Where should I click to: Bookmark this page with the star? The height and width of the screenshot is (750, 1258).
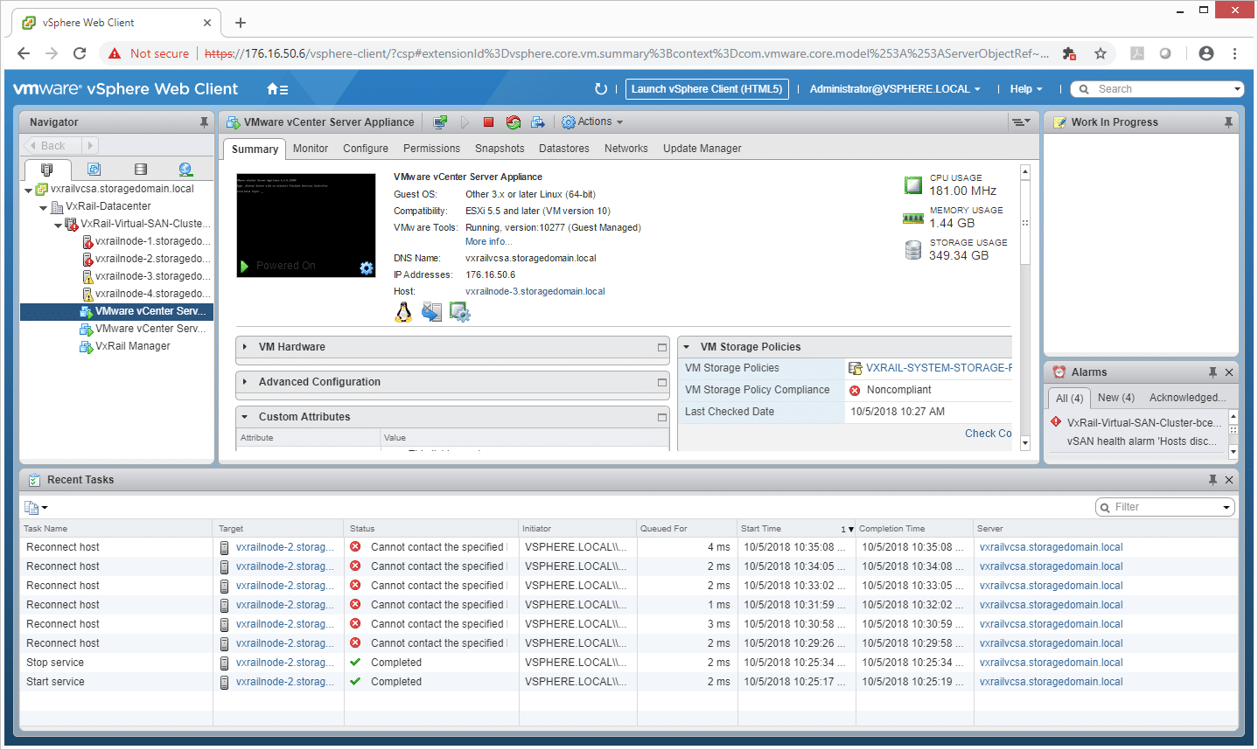[1101, 53]
